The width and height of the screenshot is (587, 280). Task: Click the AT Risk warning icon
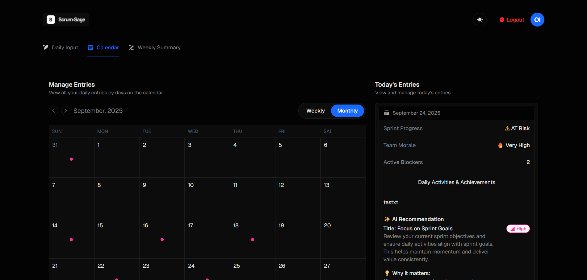click(x=507, y=128)
